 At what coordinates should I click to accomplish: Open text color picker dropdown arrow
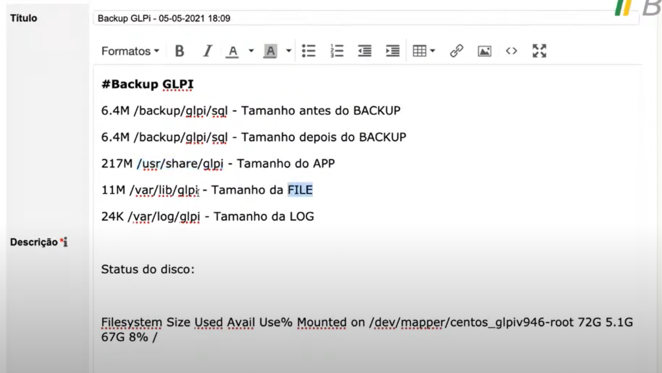[251, 51]
